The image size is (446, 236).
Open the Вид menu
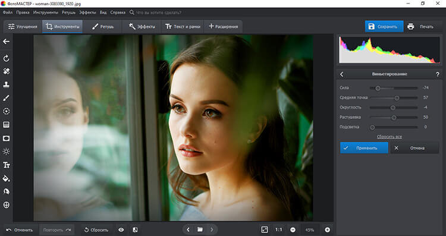(103, 12)
